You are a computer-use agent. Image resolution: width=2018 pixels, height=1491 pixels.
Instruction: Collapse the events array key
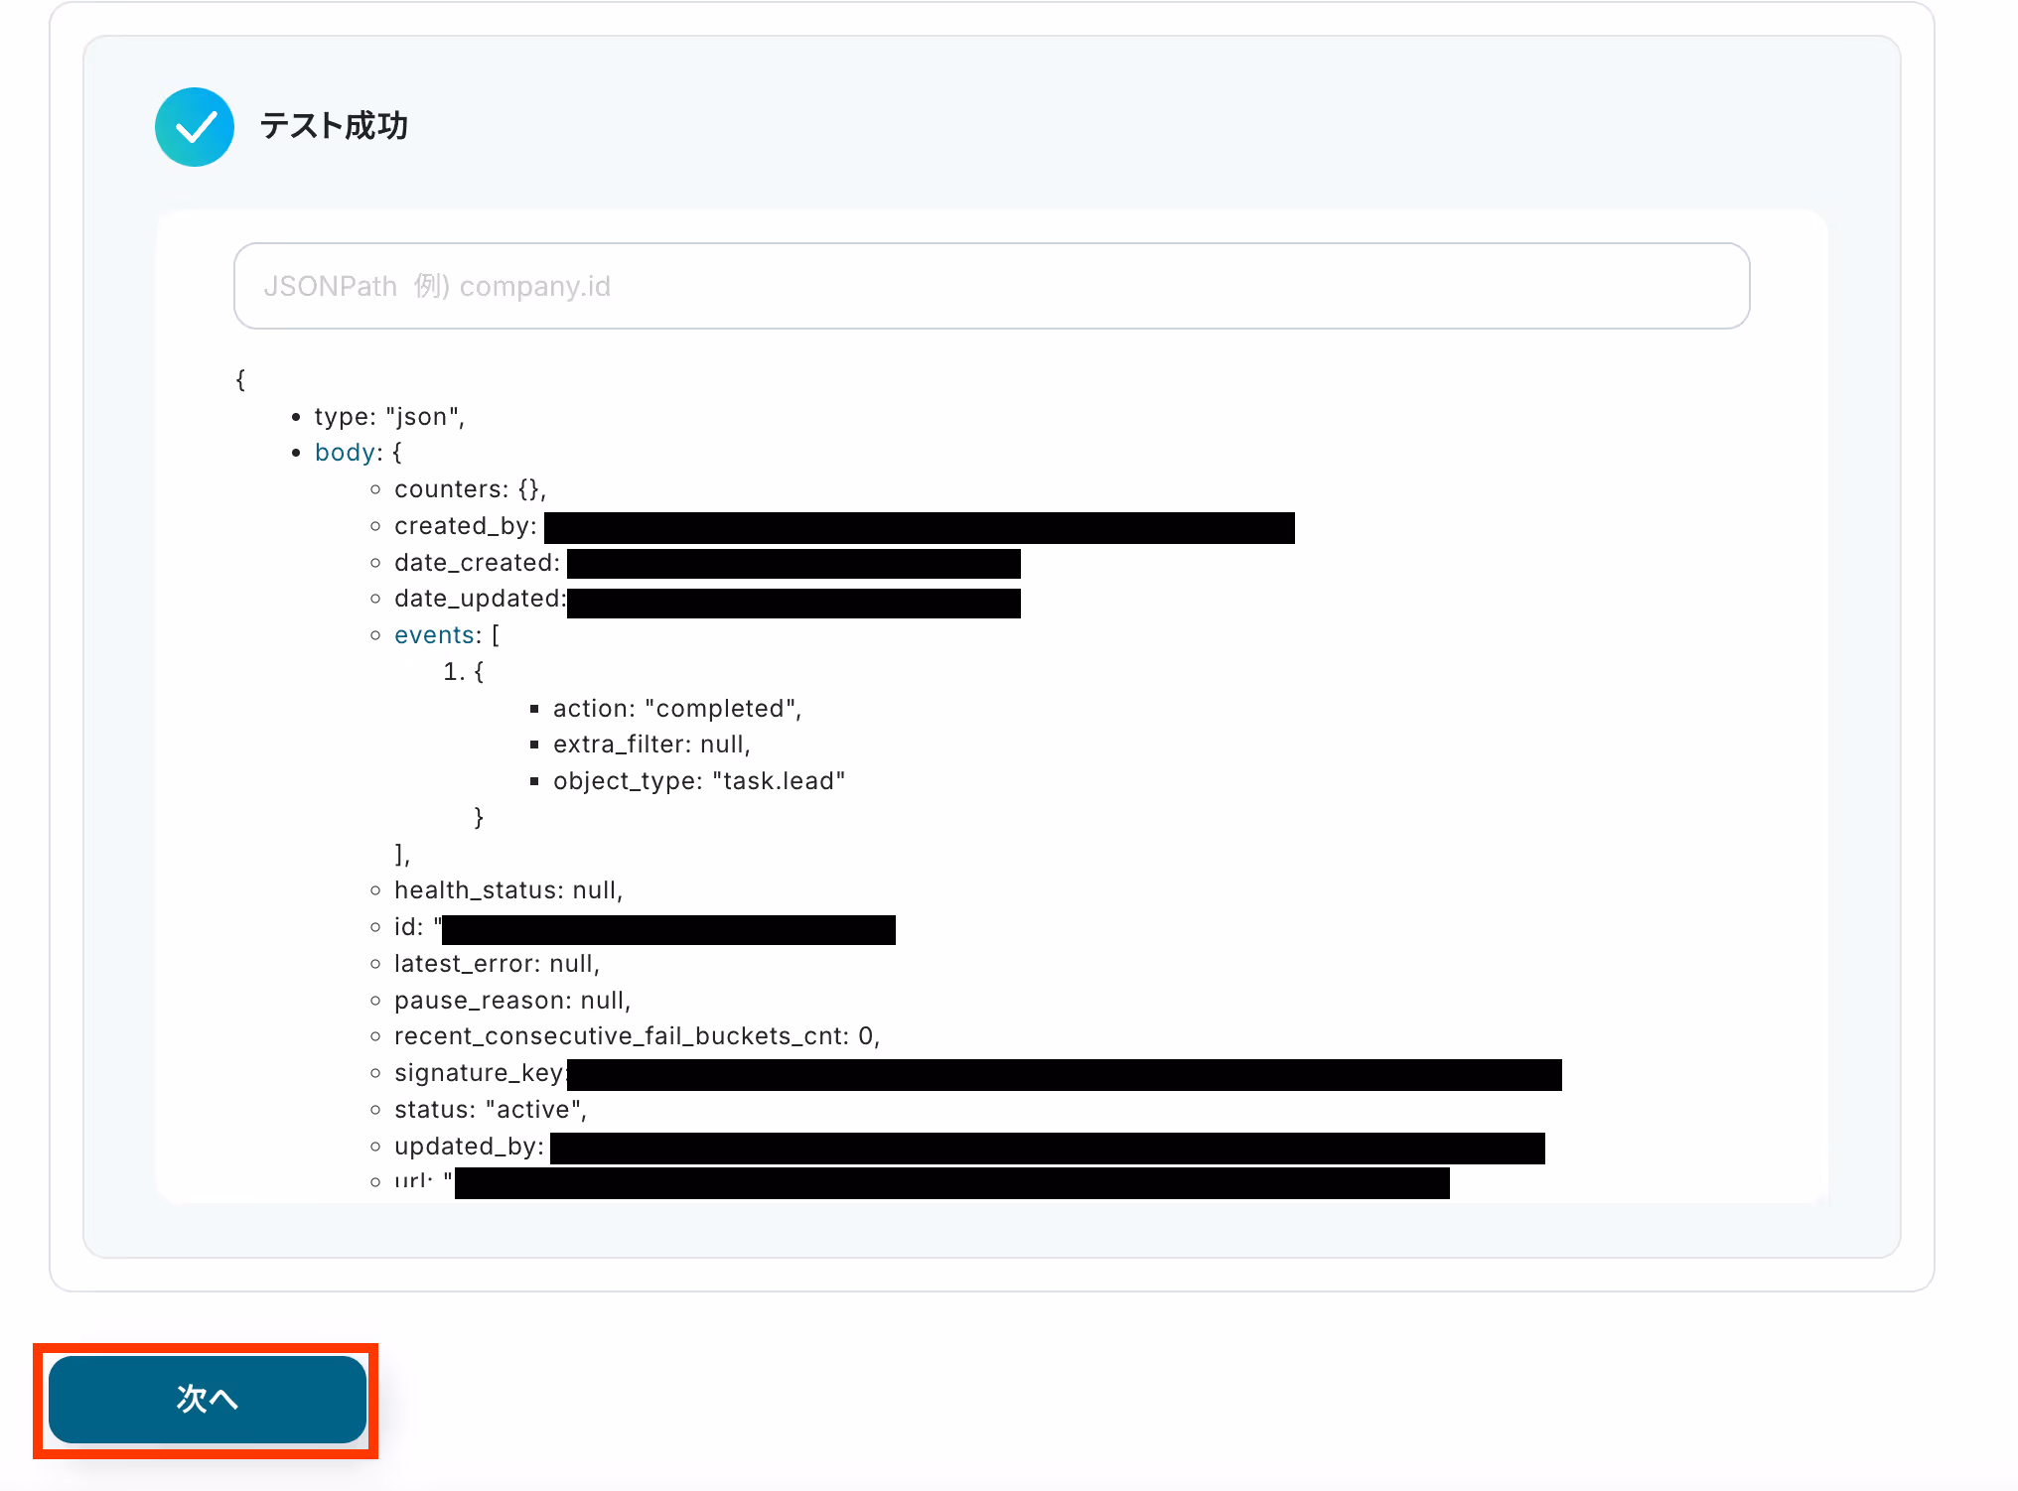(x=434, y=635)
